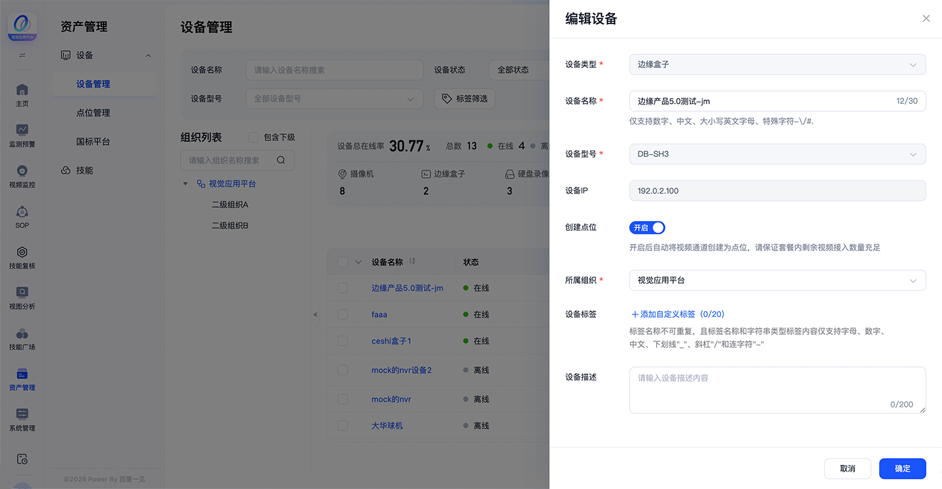Click the 摄像机 camera stat icon
Screen dimensions: 942x489
342,175
